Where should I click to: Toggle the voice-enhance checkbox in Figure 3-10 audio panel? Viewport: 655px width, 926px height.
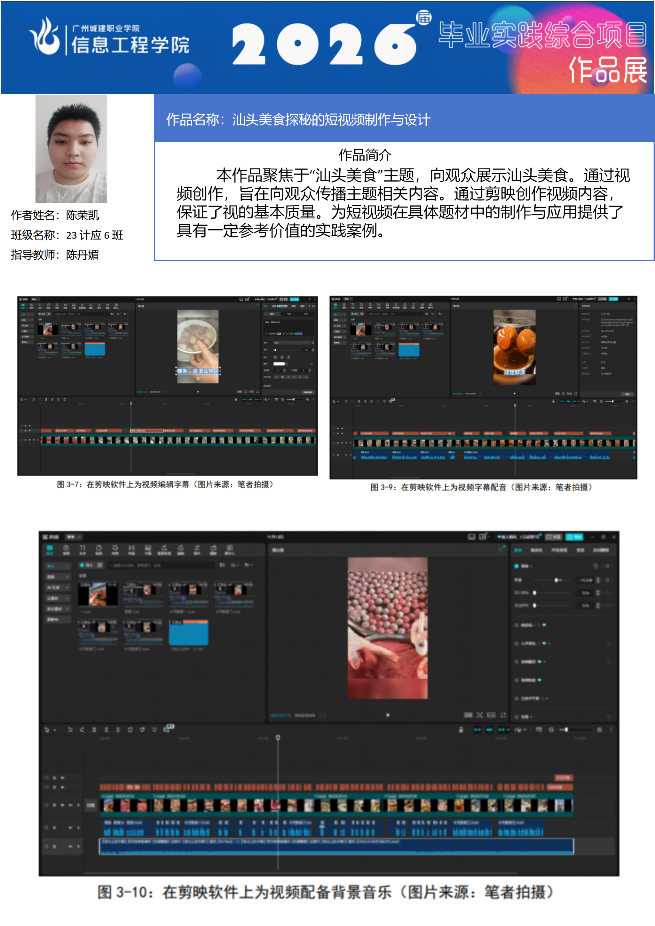[516, 643]
